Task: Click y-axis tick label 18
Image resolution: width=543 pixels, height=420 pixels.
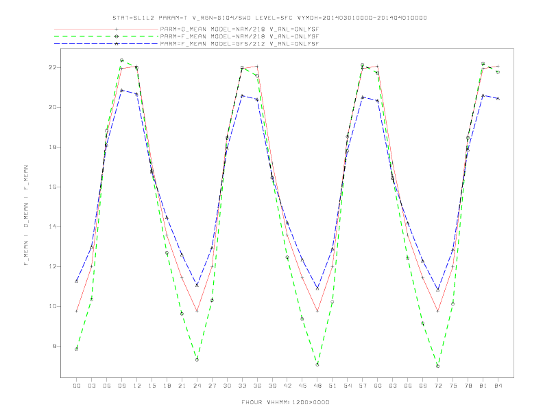Action: tap(53, 147)
